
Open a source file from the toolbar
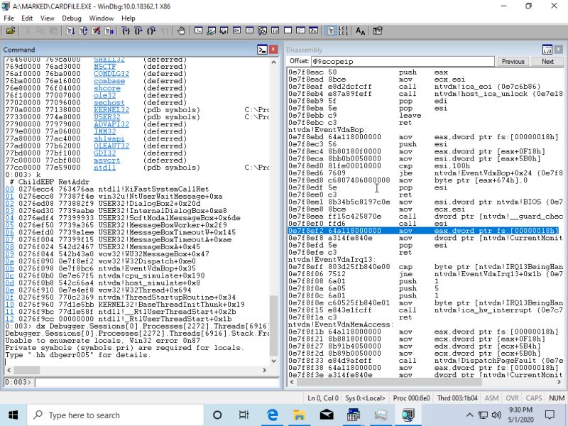coord(11,31)
